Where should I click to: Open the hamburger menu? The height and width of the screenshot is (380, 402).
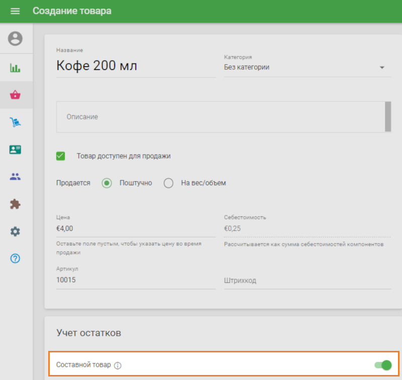point(15,11)
